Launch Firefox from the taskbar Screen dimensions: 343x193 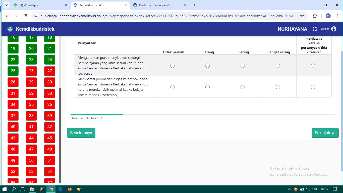pyautogui.click(x=70, y=189)
